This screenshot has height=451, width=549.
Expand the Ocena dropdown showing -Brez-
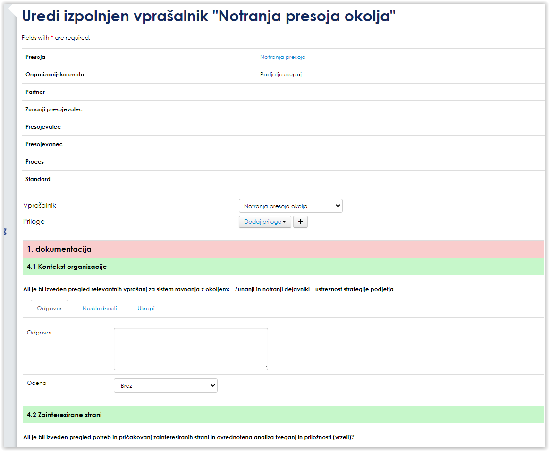click(165, 385)
